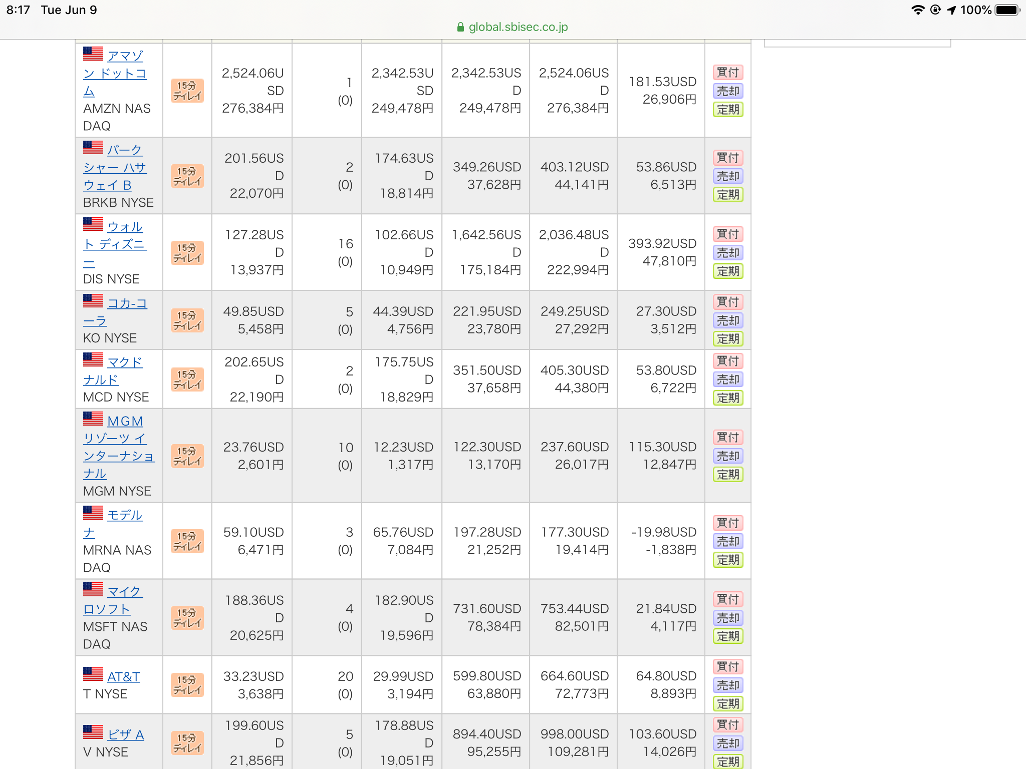Click the 定期 periodic button for MCD
This screenshot has height=769, width=1026.
[x=728, y=398]
